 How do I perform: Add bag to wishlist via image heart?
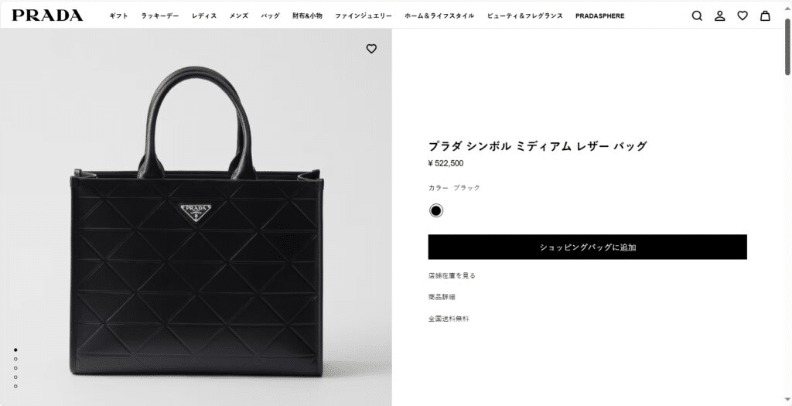[371, 49]
